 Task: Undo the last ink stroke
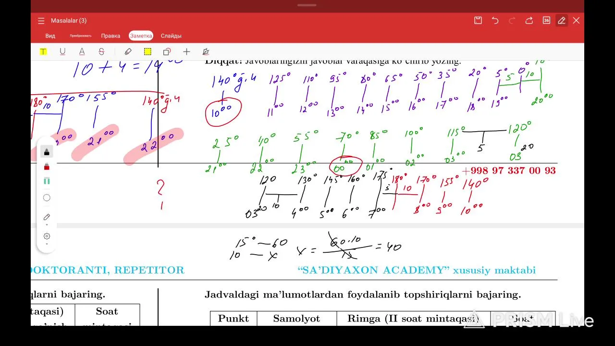coord(495,20)
